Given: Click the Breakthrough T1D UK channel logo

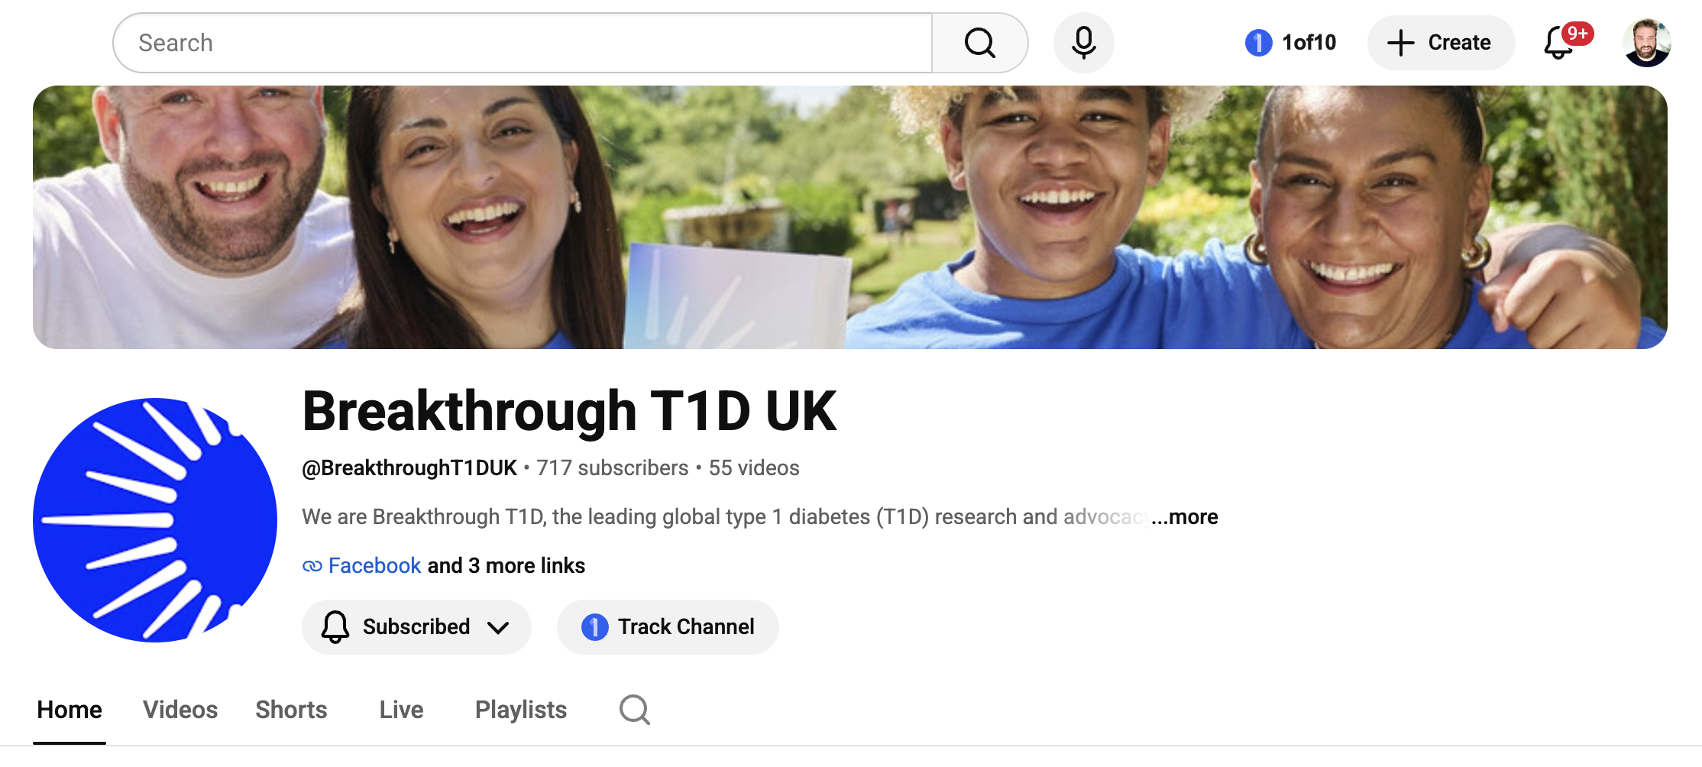Looking at the screenshot, I should click(155, 519).
